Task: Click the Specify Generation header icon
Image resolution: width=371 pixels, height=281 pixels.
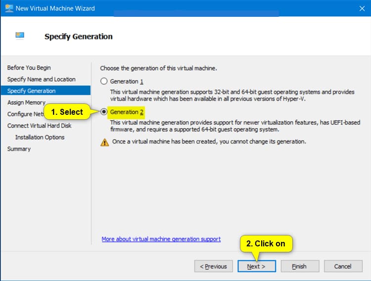Action: (20, 36)
